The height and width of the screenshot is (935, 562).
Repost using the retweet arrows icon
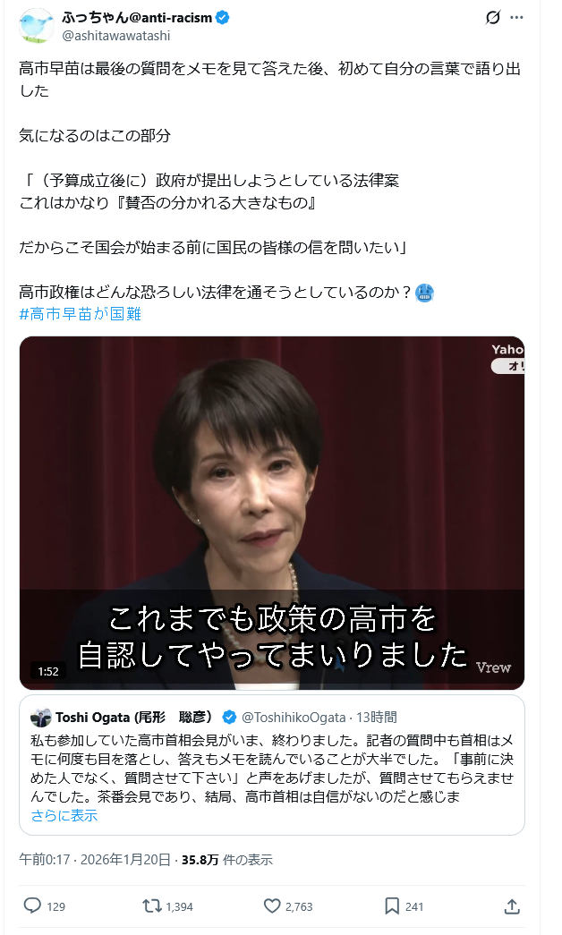click(x=151, y=905)
